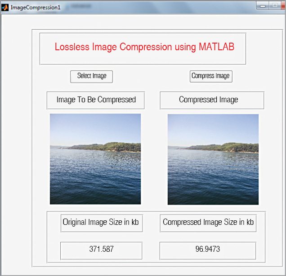Viewport: 286px width, 276px height.
Task: Close the ImageCompression1 window
Action: (x=283, y=5)
